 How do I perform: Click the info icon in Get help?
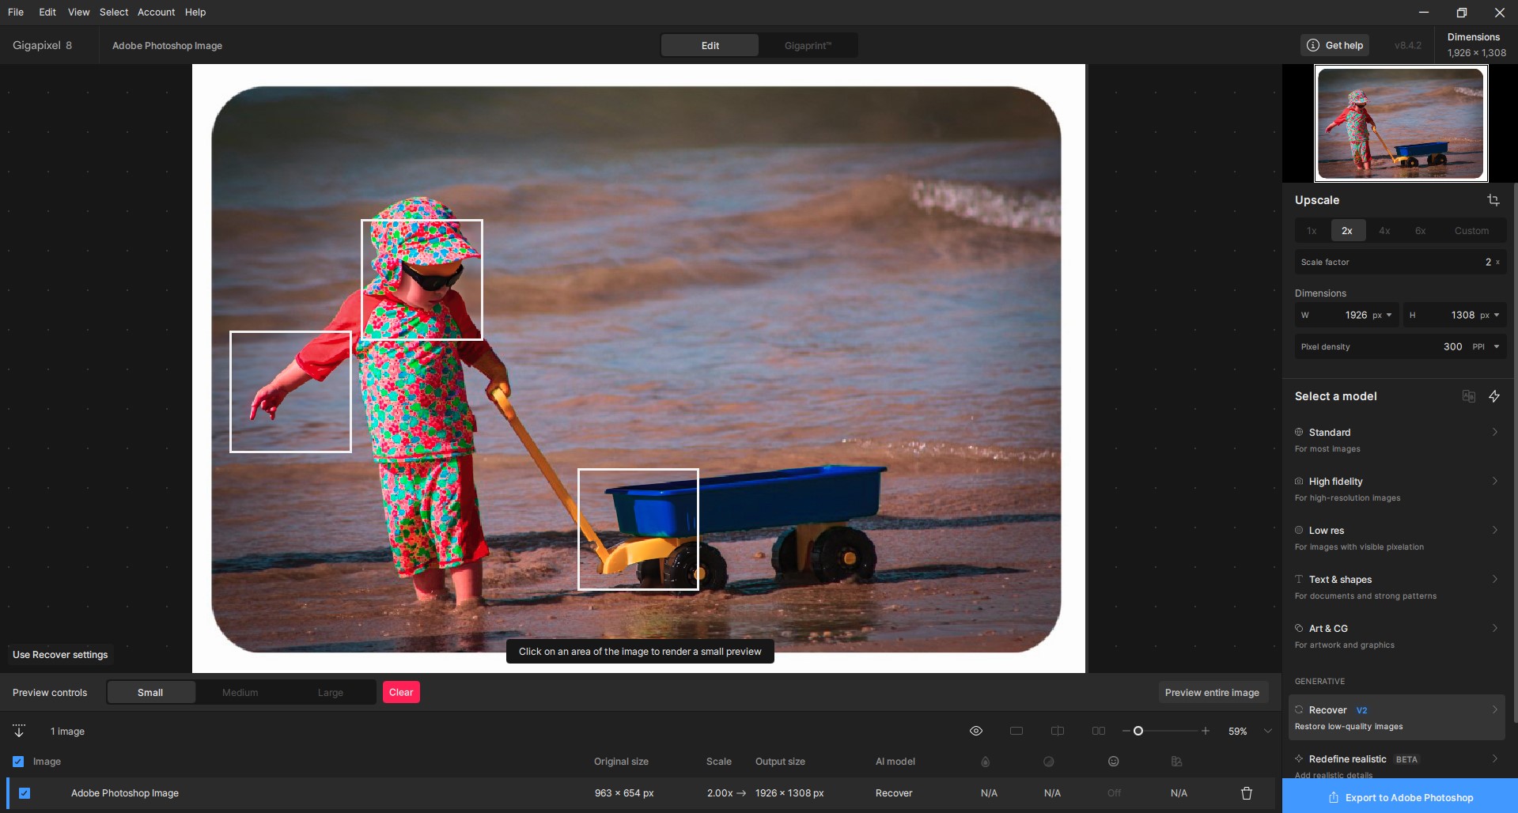click(1313, 45)
